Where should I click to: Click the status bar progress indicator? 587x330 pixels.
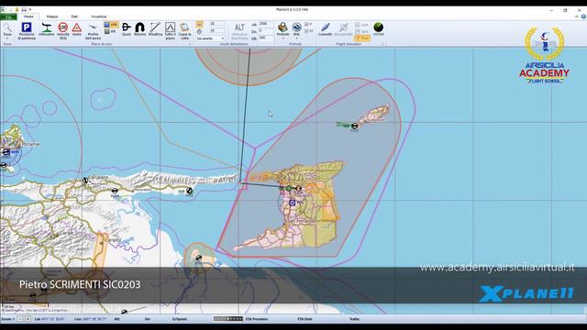[x=228, y=319]
